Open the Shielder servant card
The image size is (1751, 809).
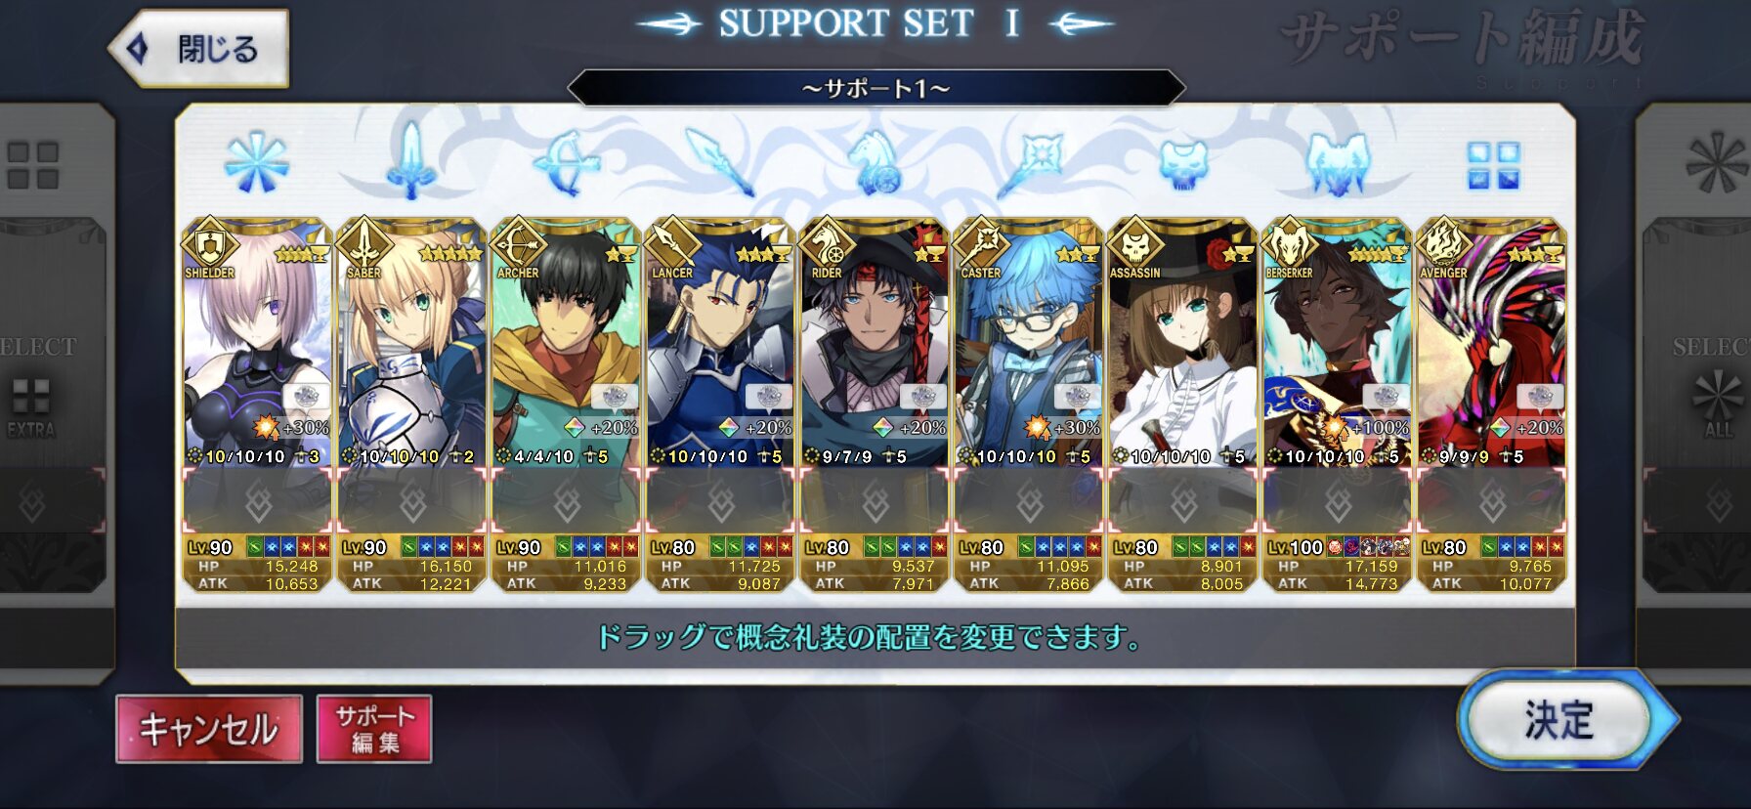point(257,342)
